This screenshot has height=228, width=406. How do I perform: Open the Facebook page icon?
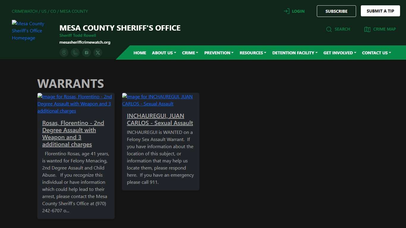point(86,52)
